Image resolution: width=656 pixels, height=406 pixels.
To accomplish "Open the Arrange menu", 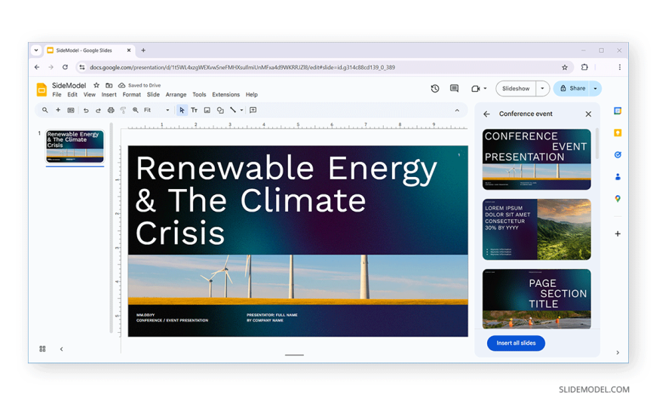I will 176,95.
